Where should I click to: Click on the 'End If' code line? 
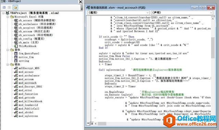click(103, 48)
